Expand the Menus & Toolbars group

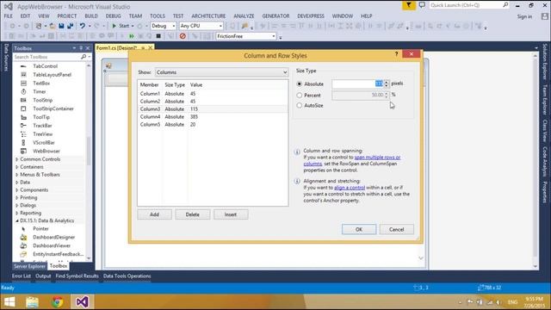pos(17,175)
